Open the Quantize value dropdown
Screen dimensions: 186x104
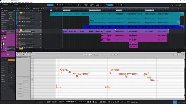(x=86, y=5)
